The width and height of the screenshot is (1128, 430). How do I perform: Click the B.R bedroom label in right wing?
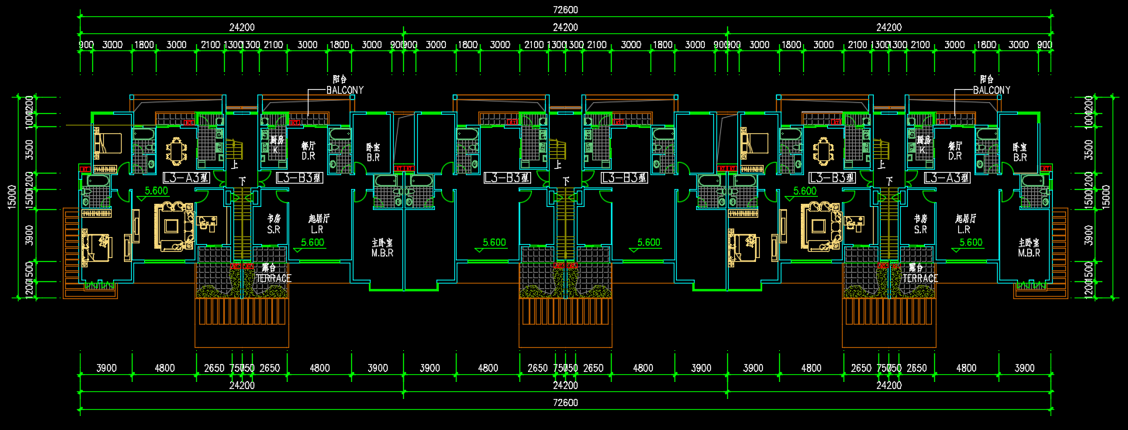click(1019, 157)
